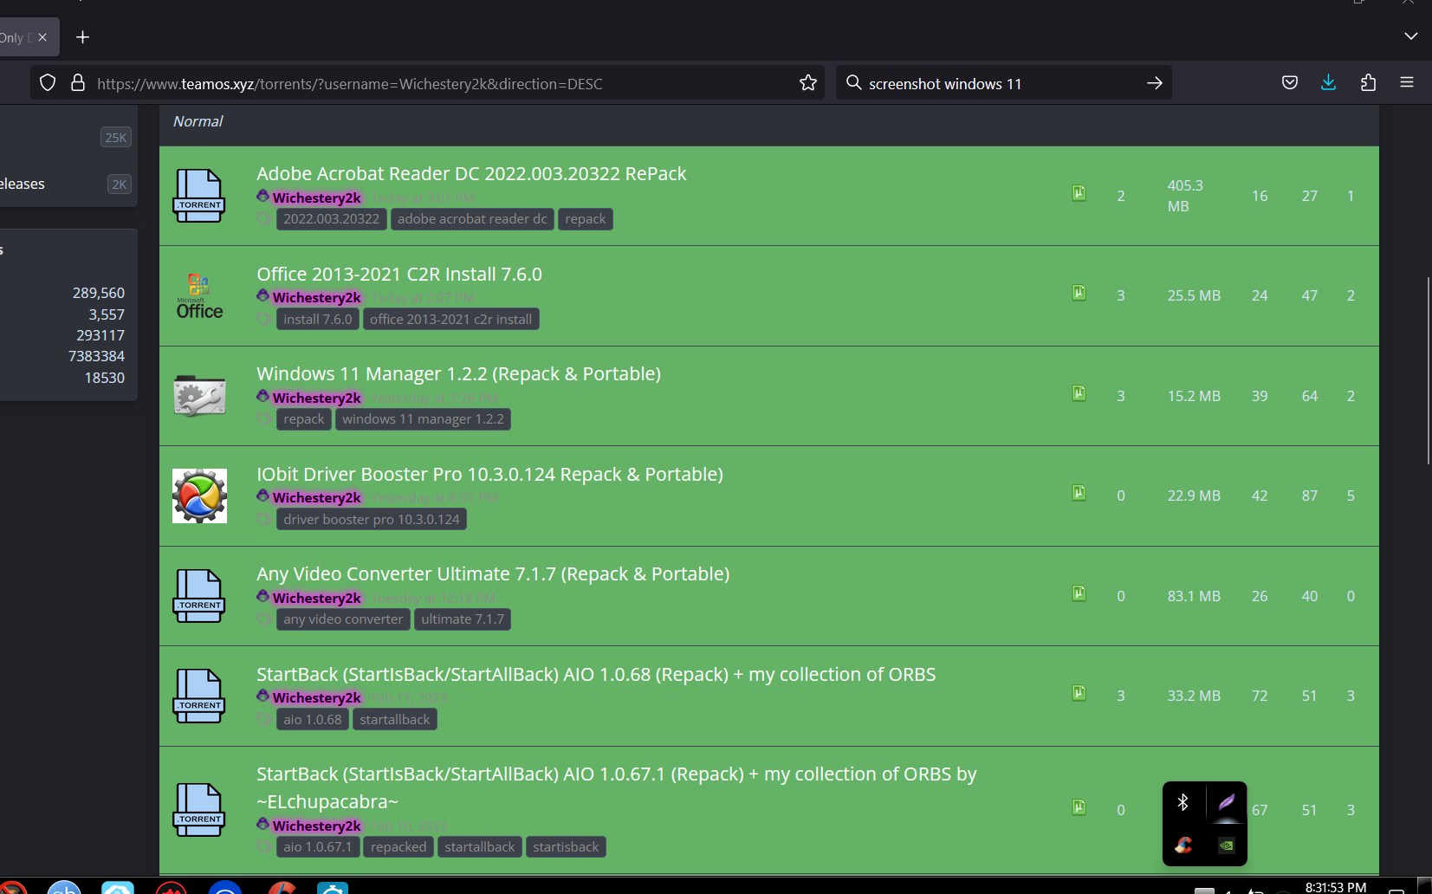Click NVIDIA icon in tray overflow
Viewport: 1432px width, 894px height.
(x=1227, y=845)
